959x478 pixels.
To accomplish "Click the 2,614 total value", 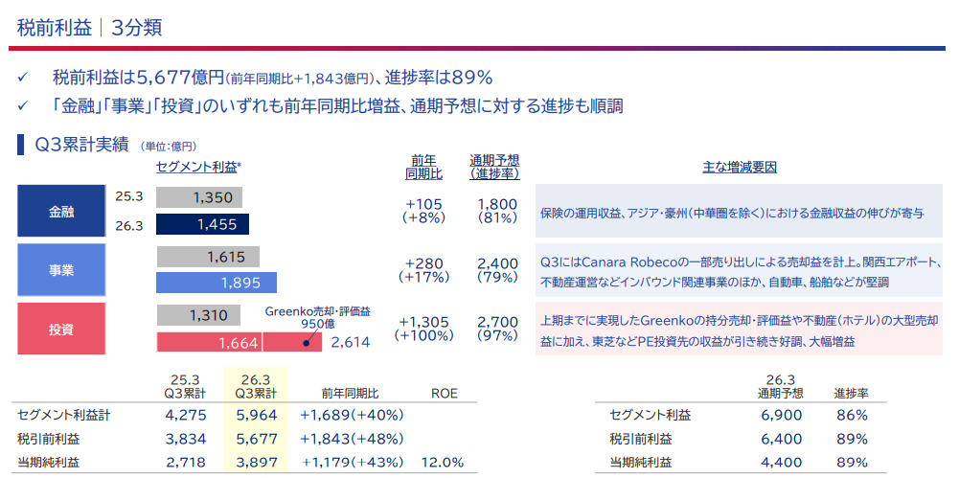I will (x=351, y=342).
